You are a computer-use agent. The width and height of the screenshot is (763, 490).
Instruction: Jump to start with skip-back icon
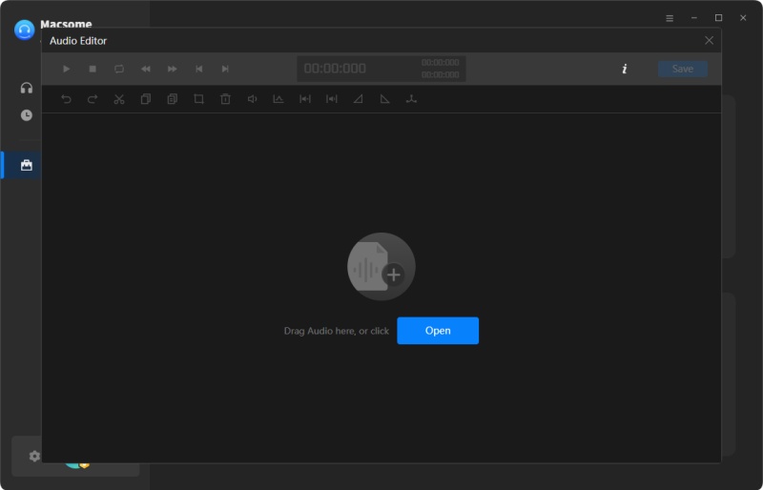point(198,69)
